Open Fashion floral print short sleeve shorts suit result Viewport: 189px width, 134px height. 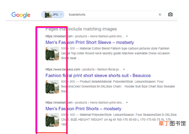[98, 76]
